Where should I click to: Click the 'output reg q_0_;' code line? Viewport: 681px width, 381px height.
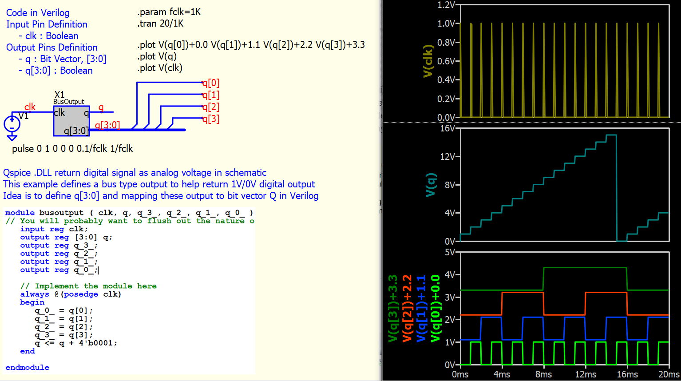tap(59, 270)
